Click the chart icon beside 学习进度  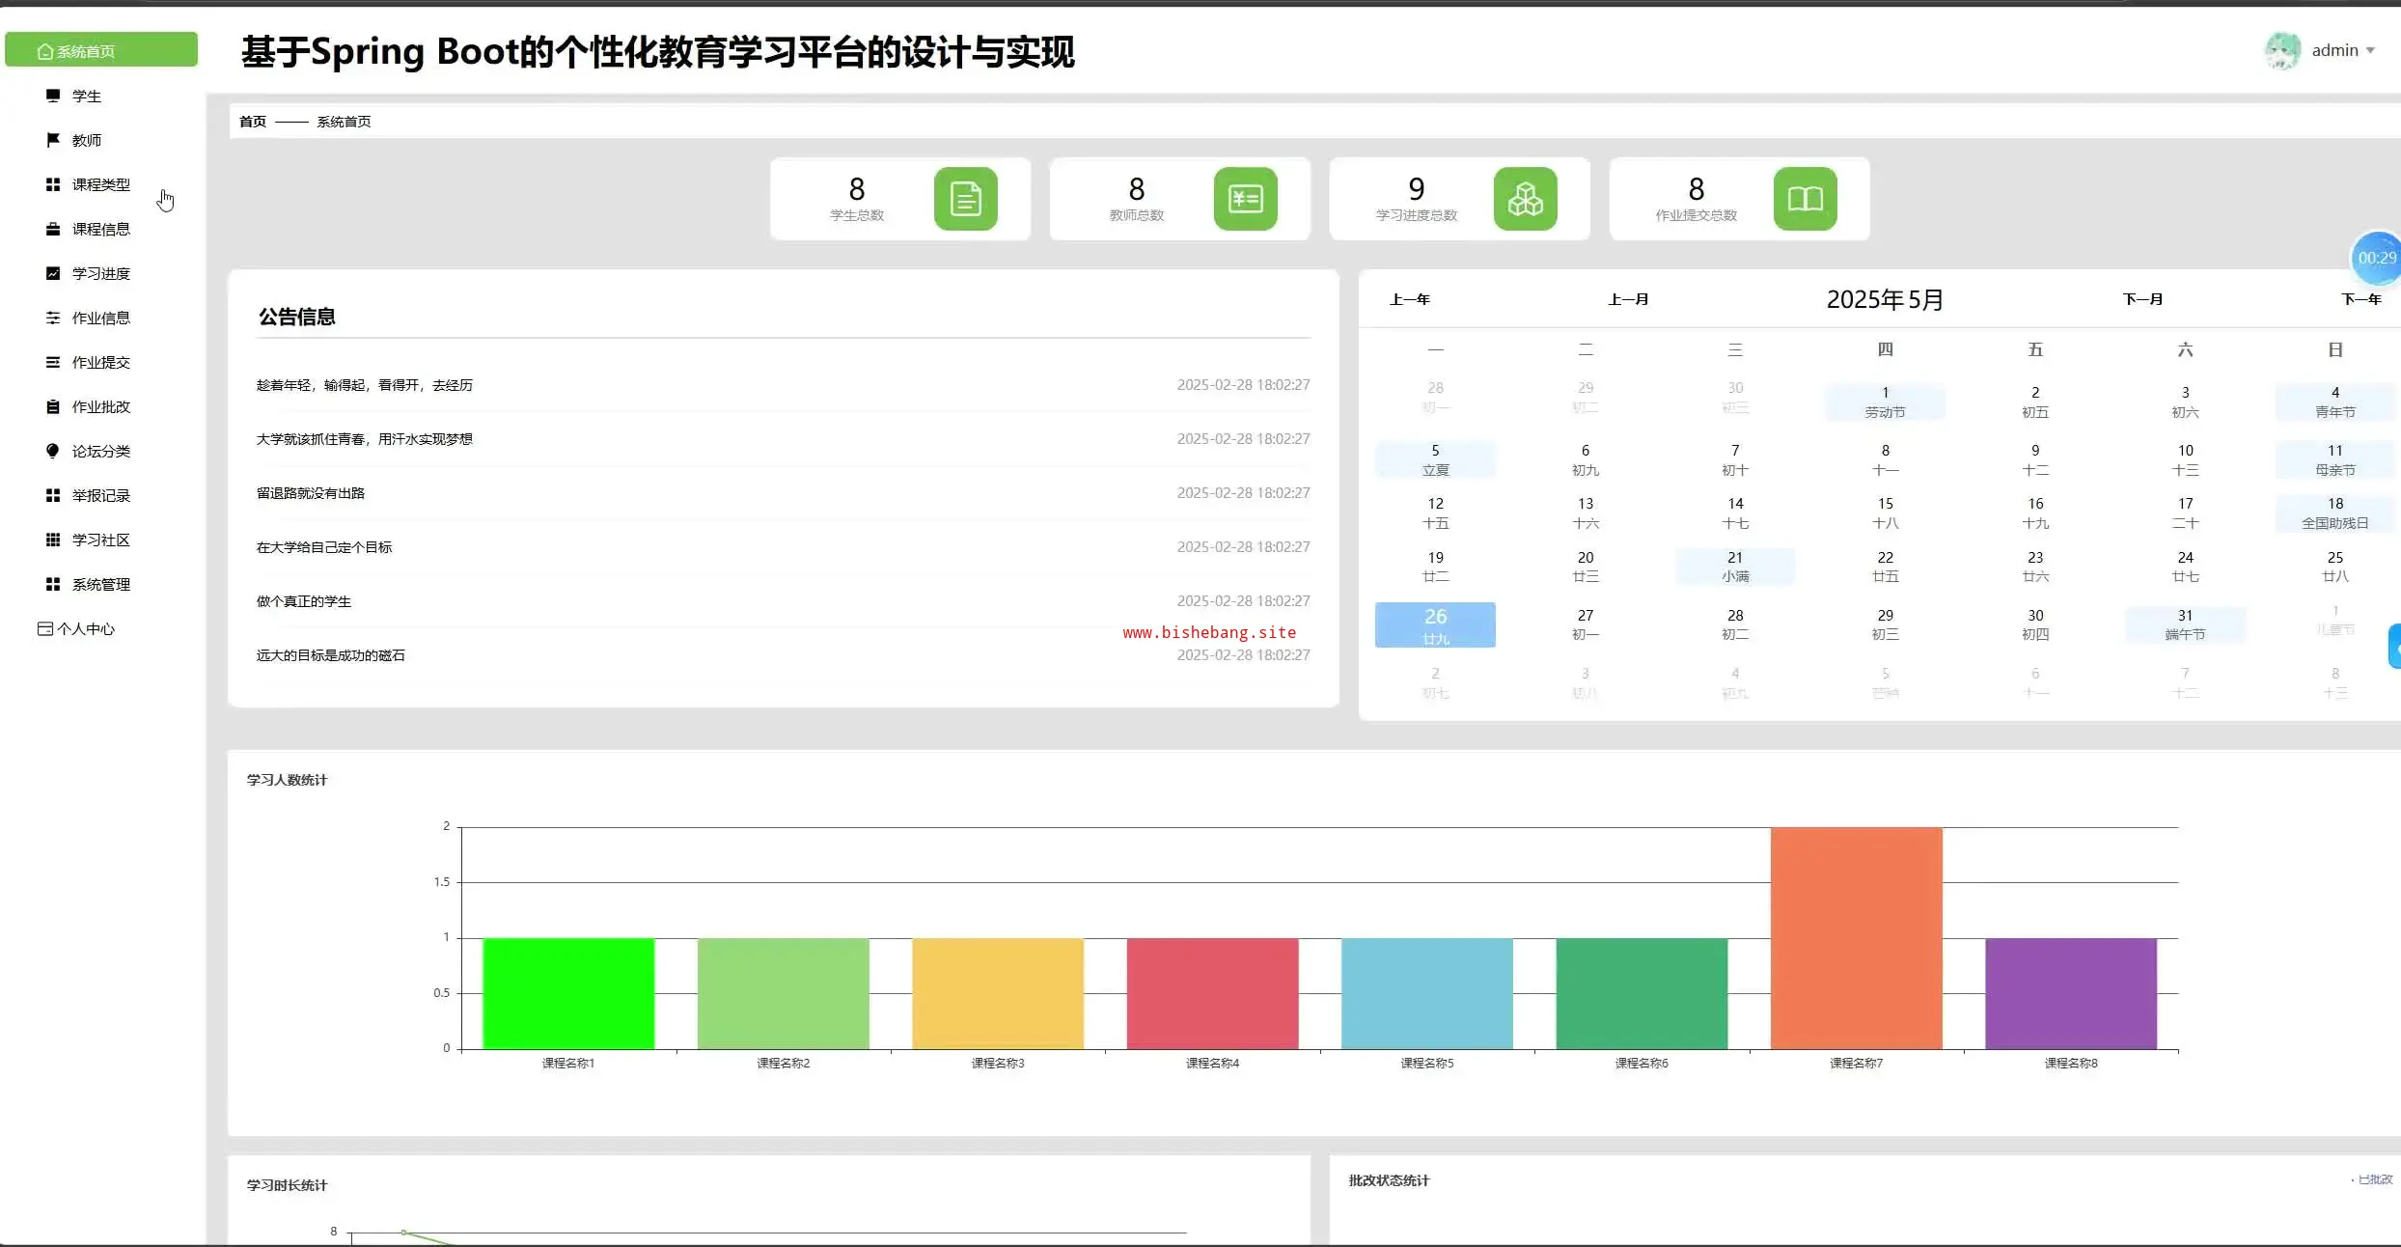pos(53,273)
